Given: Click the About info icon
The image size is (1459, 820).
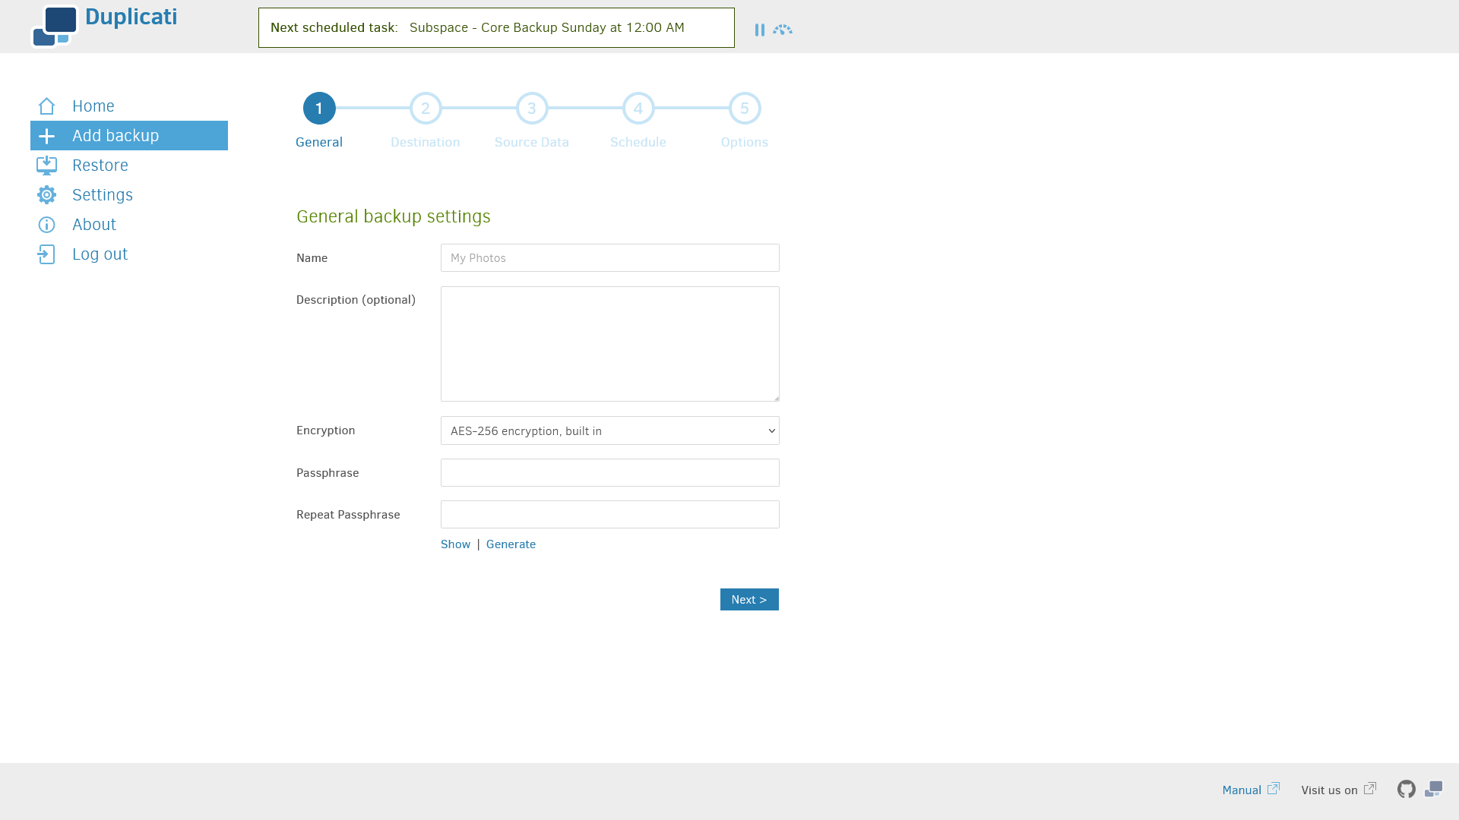Looking at the screenshot, I should [46, 225].
